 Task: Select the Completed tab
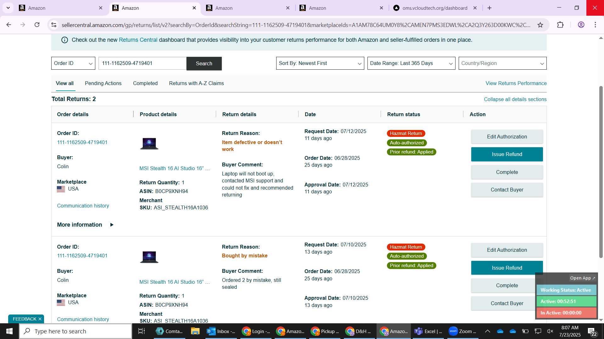point(145,83)
